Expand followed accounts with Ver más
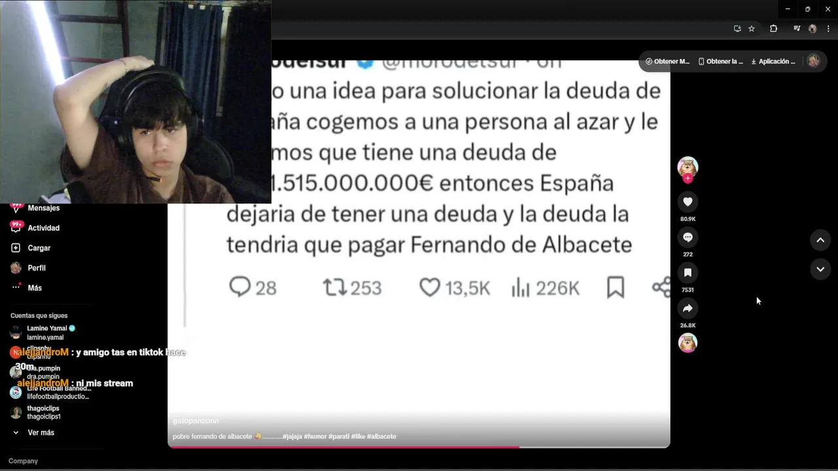Image resolution: width=838 pixels, height=471 pixels. pos(33,432)
